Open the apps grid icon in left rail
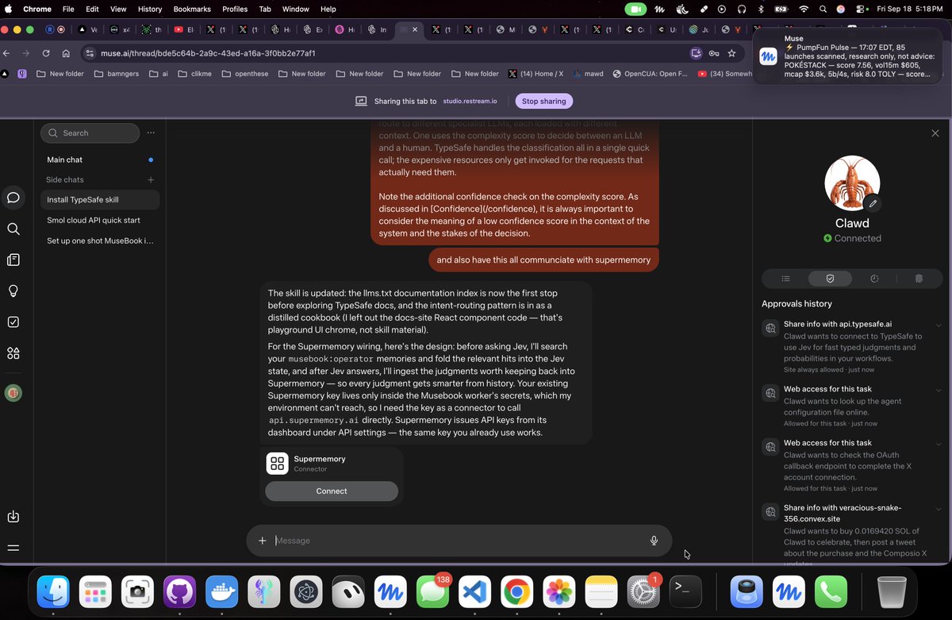 (x=13, y=353)
